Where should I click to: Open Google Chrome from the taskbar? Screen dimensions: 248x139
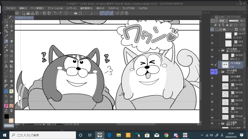(166, 135)
